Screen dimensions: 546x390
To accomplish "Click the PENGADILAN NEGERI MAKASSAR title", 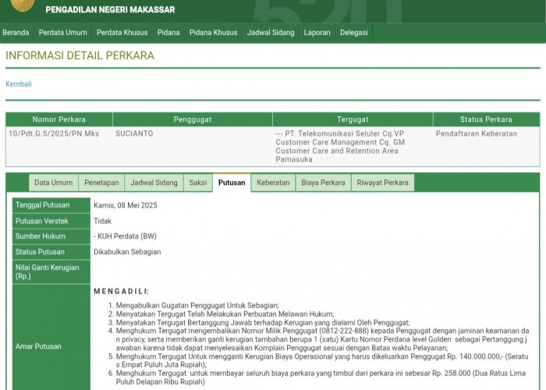I will (110, 9).
